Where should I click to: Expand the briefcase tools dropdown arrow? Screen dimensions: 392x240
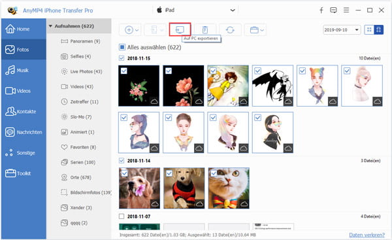[x=262, y=30]
